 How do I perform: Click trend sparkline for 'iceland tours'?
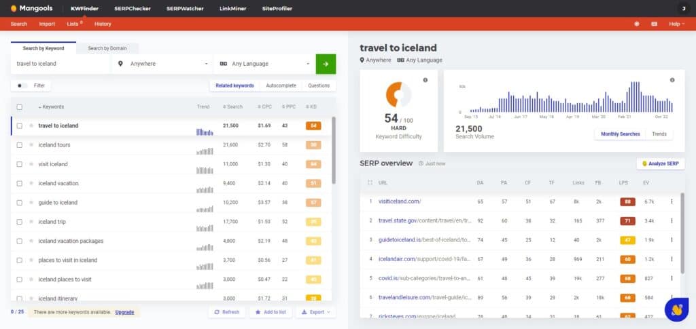pyautogui.click(x=205, y=151)
